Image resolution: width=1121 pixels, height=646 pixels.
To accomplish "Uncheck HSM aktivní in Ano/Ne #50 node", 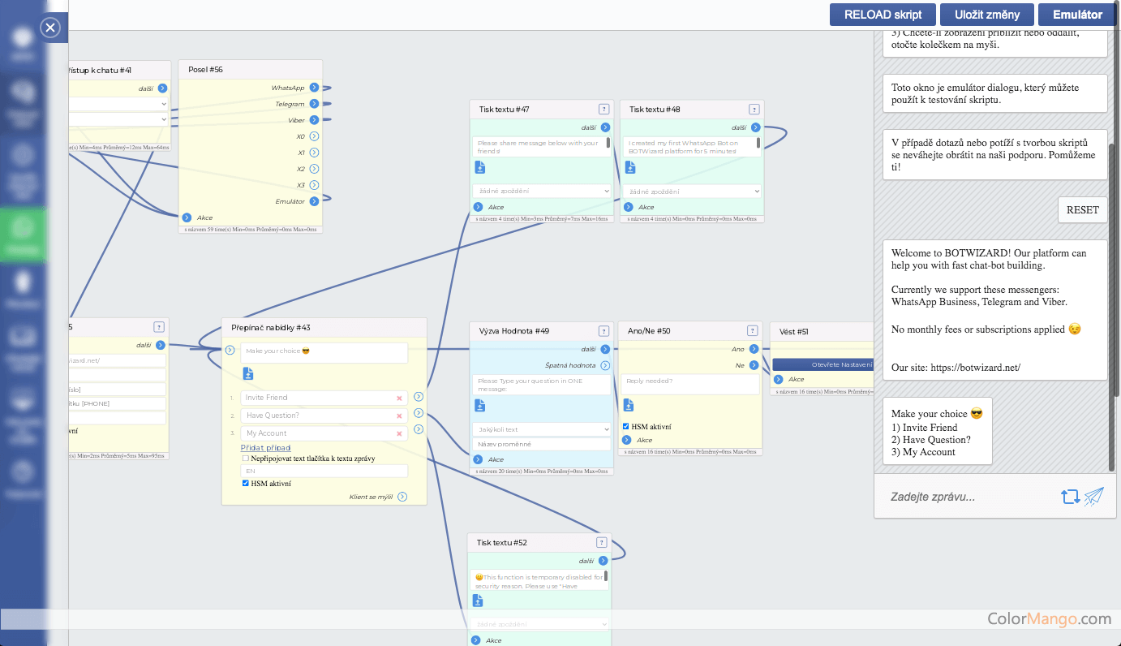I will (626, 427).
